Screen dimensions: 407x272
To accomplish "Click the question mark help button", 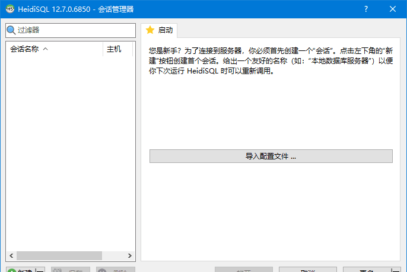I will (365, 9).
